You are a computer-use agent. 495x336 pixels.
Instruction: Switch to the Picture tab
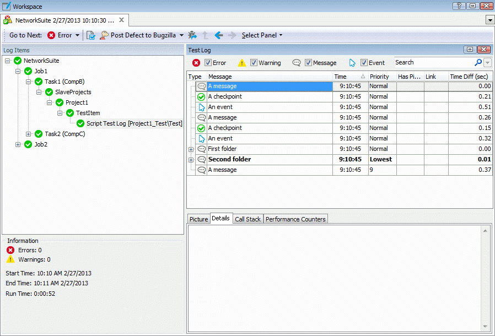[198, 219]
